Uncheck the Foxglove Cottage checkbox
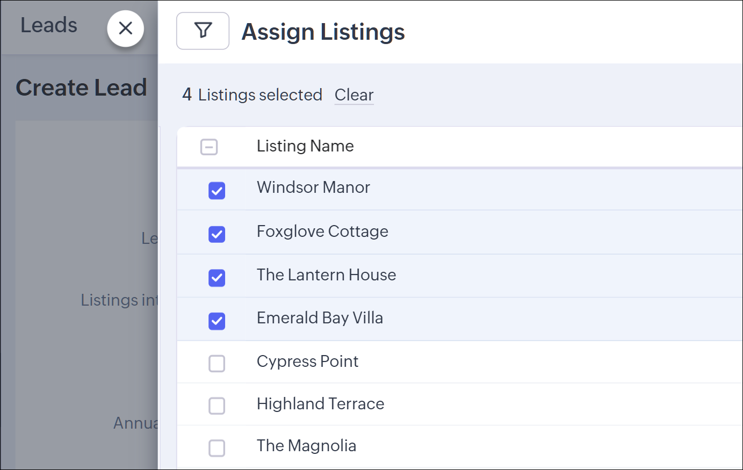Screen dimensions: 743x470 point(217,234)
